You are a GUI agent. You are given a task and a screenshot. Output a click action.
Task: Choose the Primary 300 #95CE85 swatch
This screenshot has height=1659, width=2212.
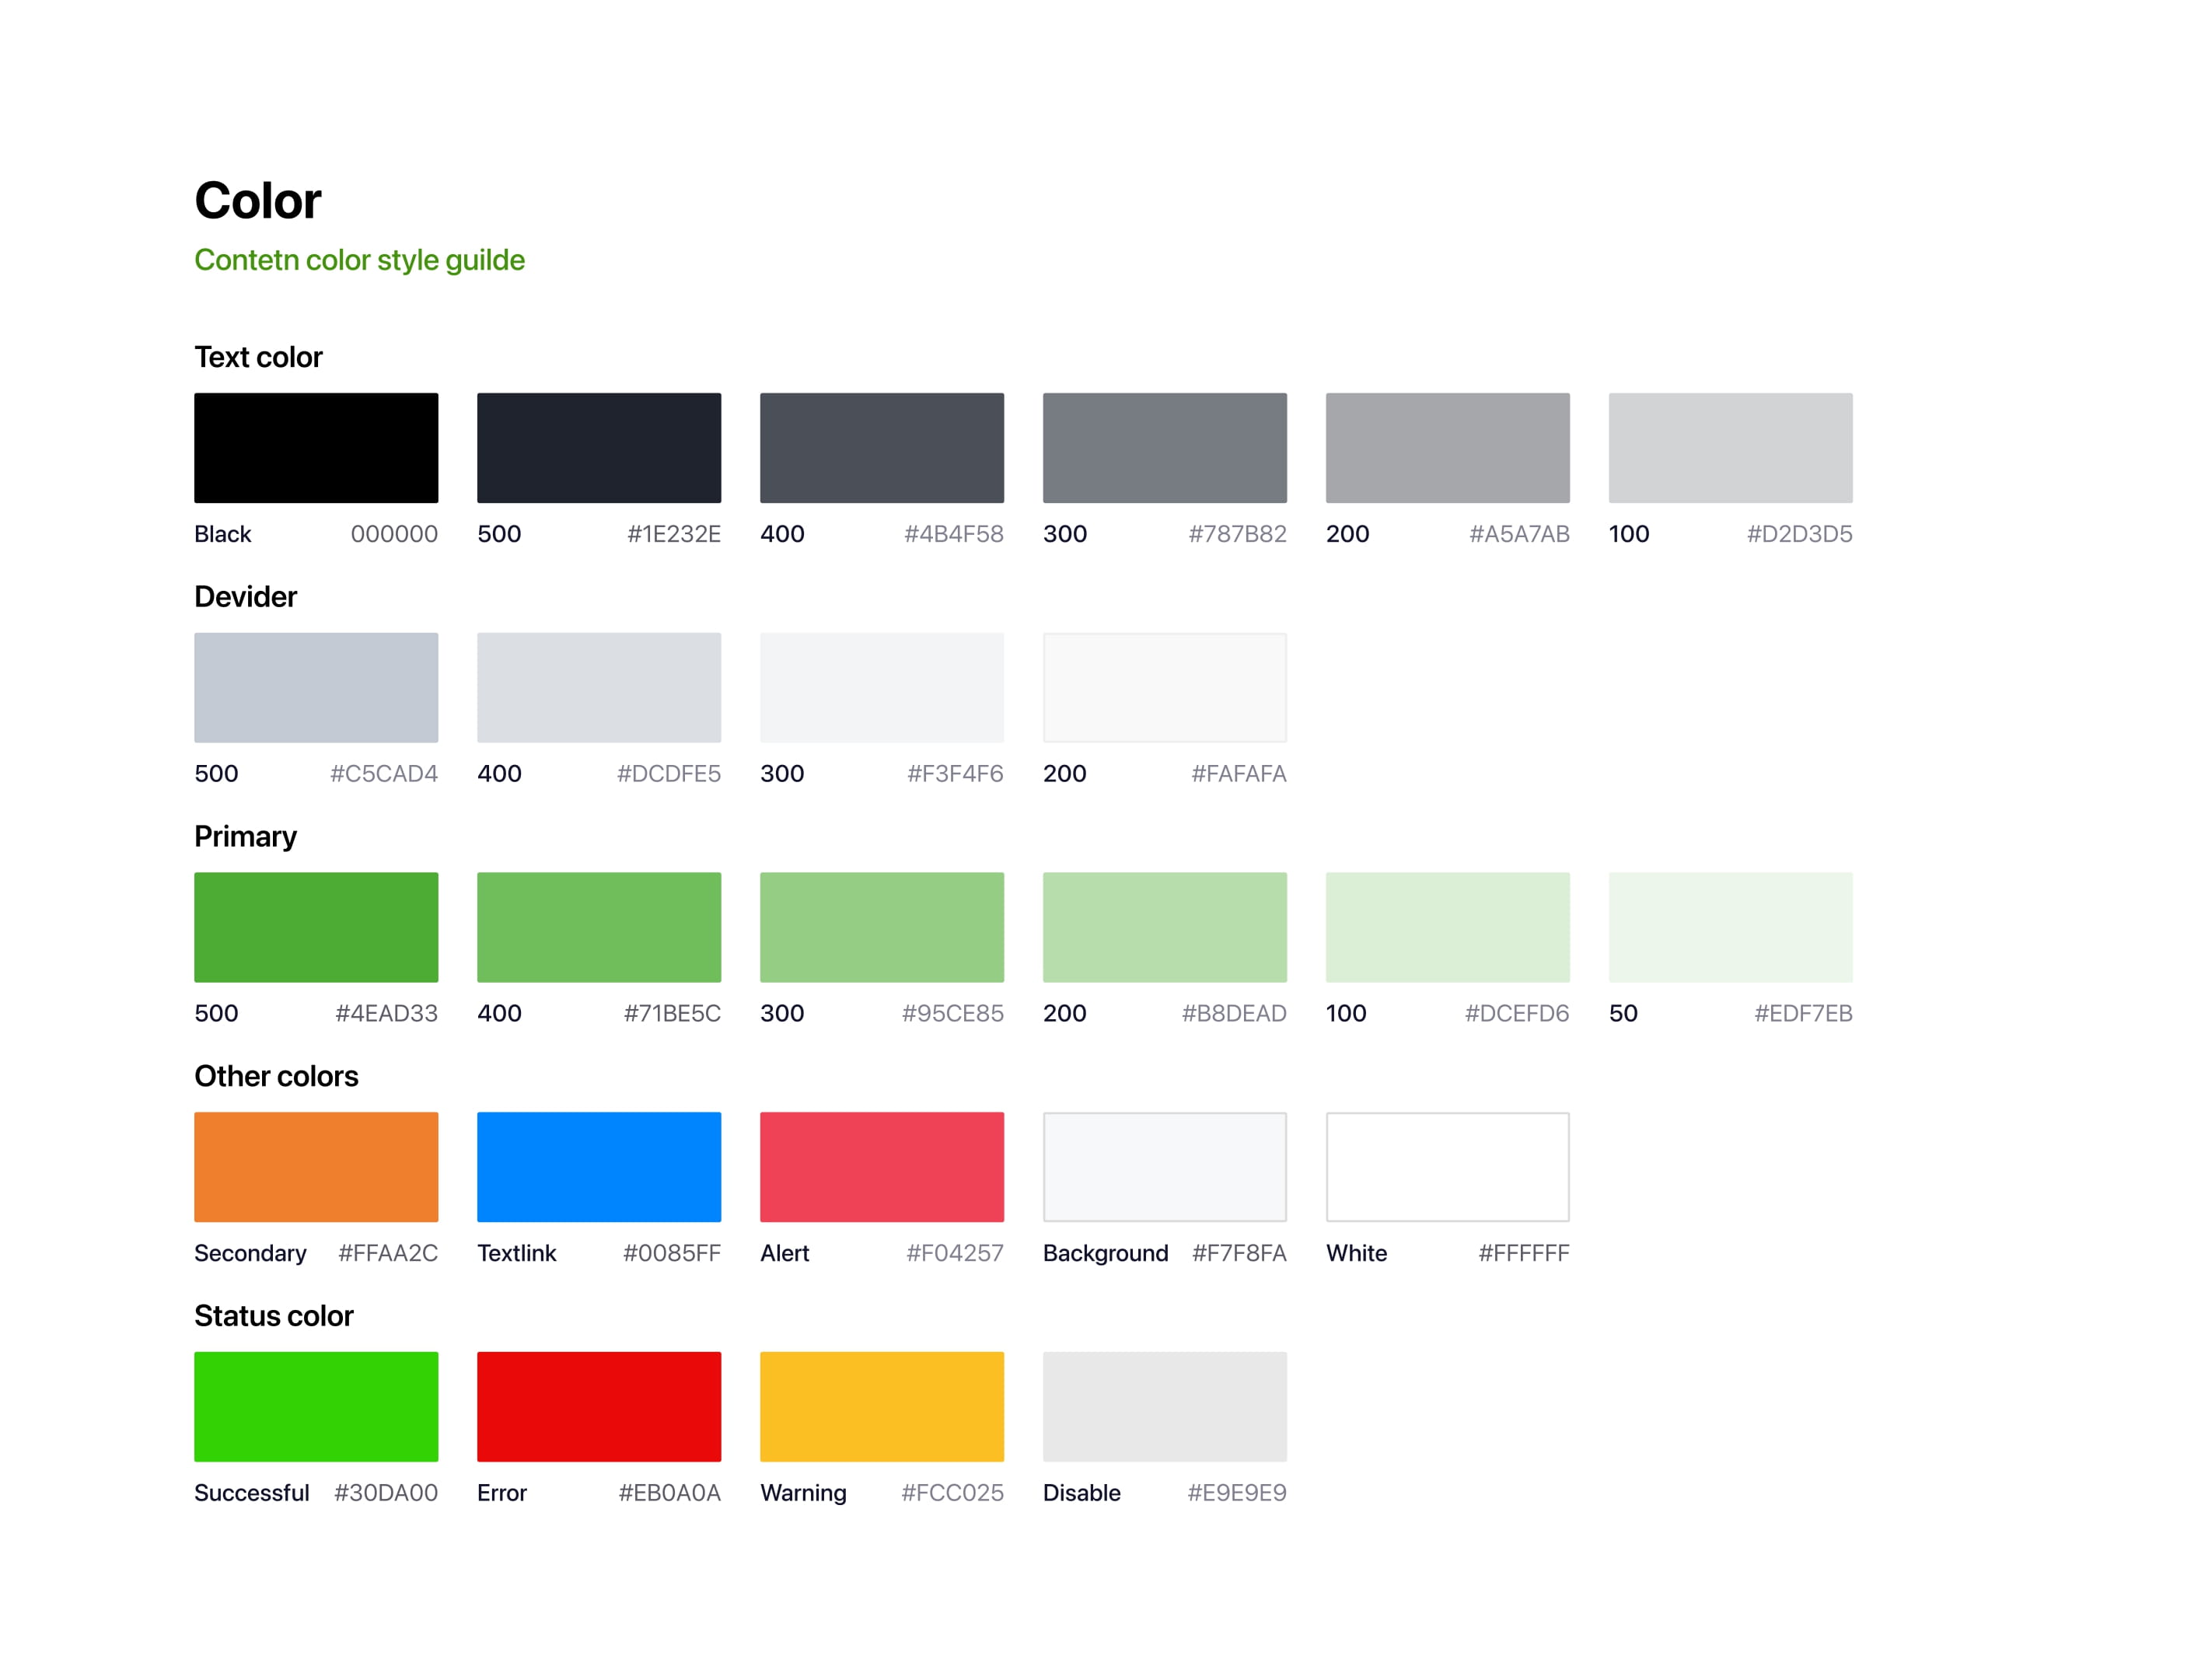coord(882,927)
